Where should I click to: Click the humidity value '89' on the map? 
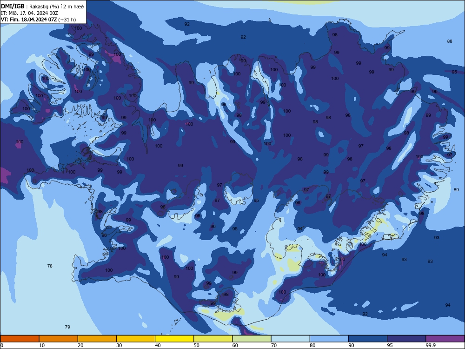(x=456, y=190)
